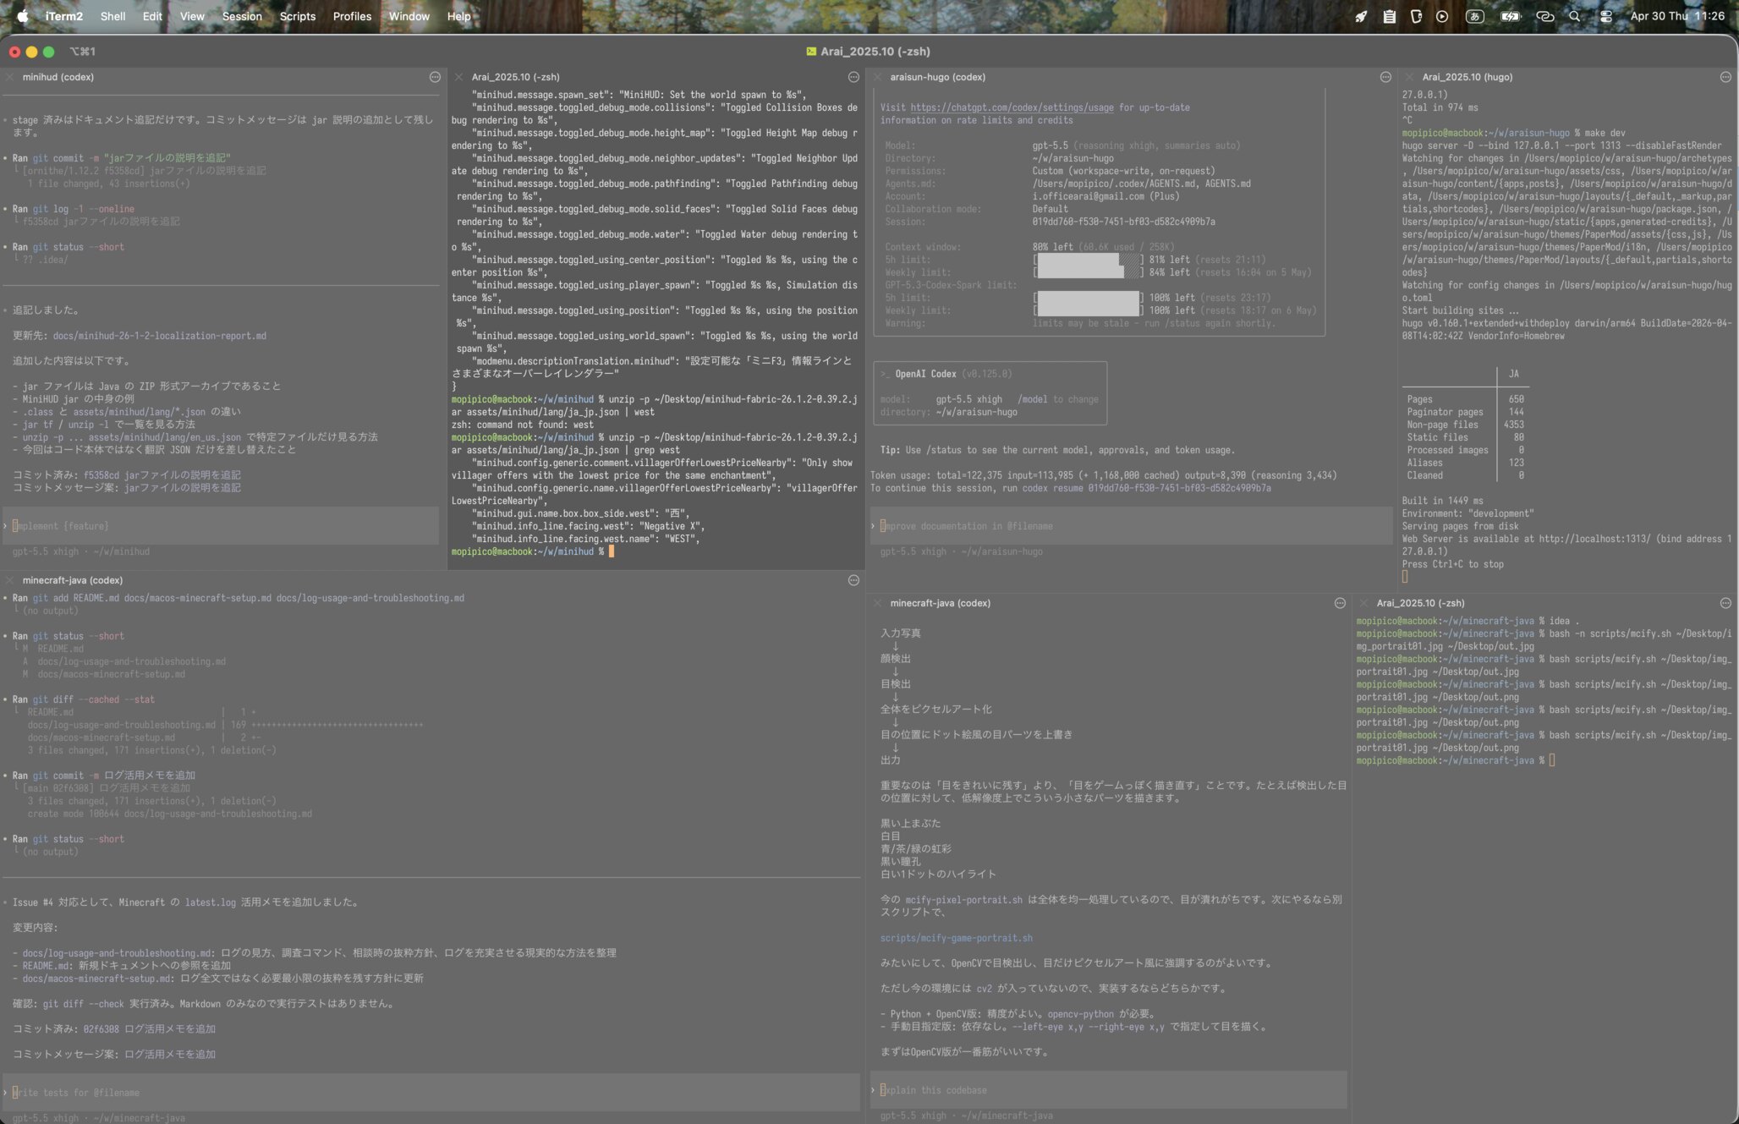Open the araisun-hugo (codex) pane menu icon
This screenshot has width=1739, height=1124.
point(1385,77)
